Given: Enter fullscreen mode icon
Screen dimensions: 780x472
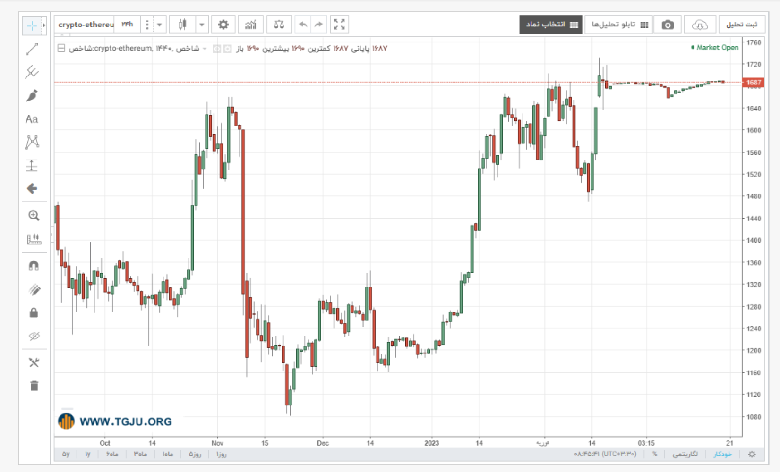Looking at the screenshot, I should (339, 25).
